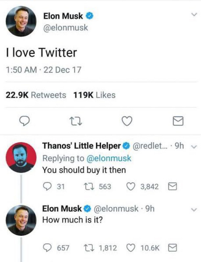201x262 pixels.
Task: Reply to "You should buy it then"
Action: click(47, 187)
